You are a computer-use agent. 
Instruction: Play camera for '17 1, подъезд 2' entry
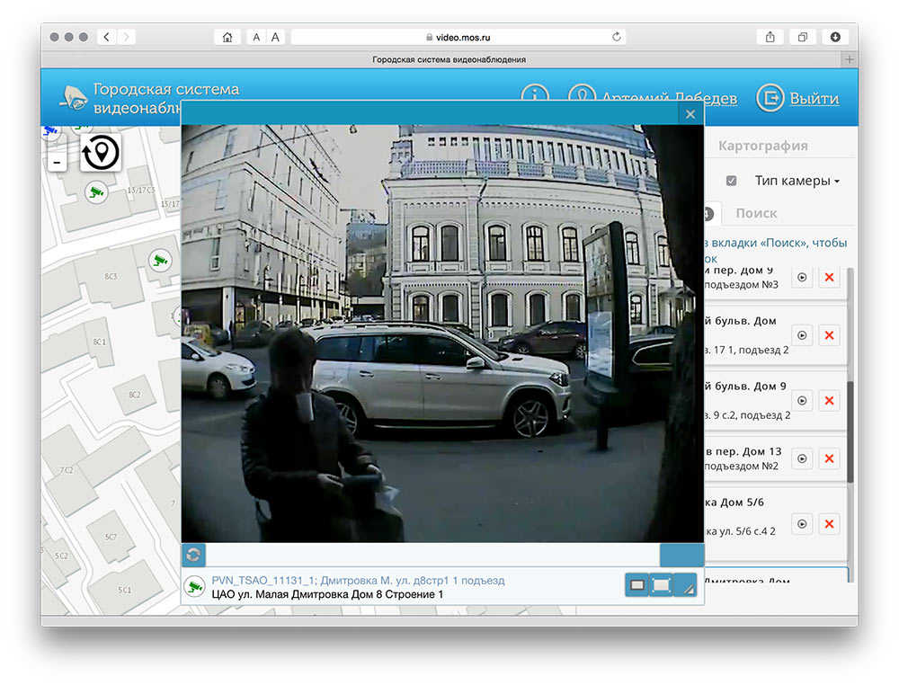point(802,335)
